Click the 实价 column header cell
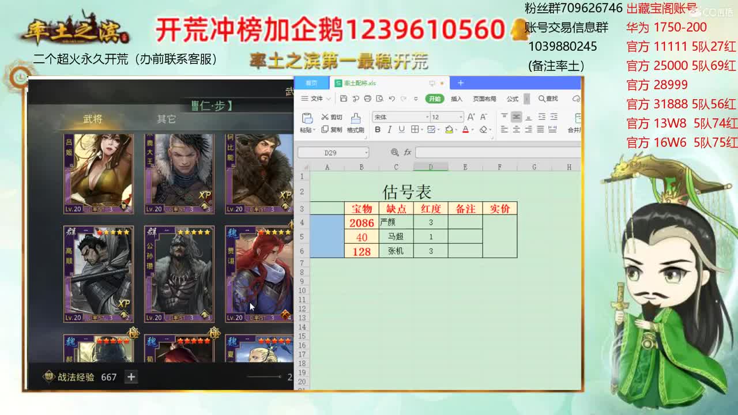738x415 pixels. (500, 208)
